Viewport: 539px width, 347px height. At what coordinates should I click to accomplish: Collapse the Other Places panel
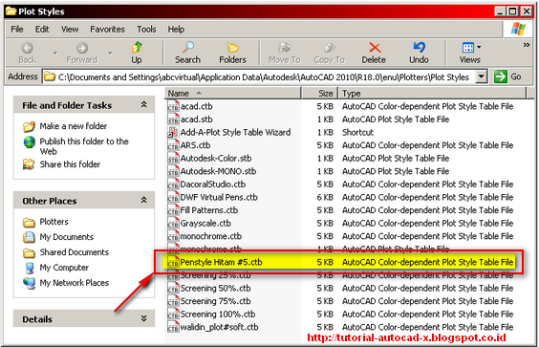tap(144, 200)
